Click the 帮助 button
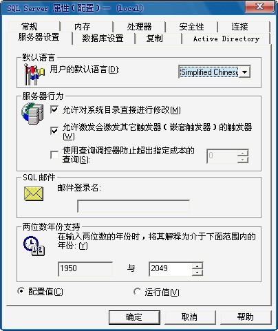The height and width of the screenshot is (331, 278). (x=246, y=317)
